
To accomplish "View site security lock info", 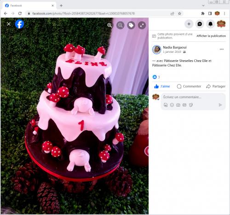I will [x=29, y=13].
